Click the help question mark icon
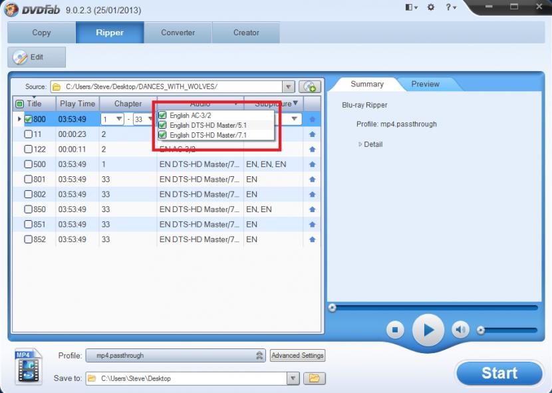The image size is (552, 393). click(450, 7)
